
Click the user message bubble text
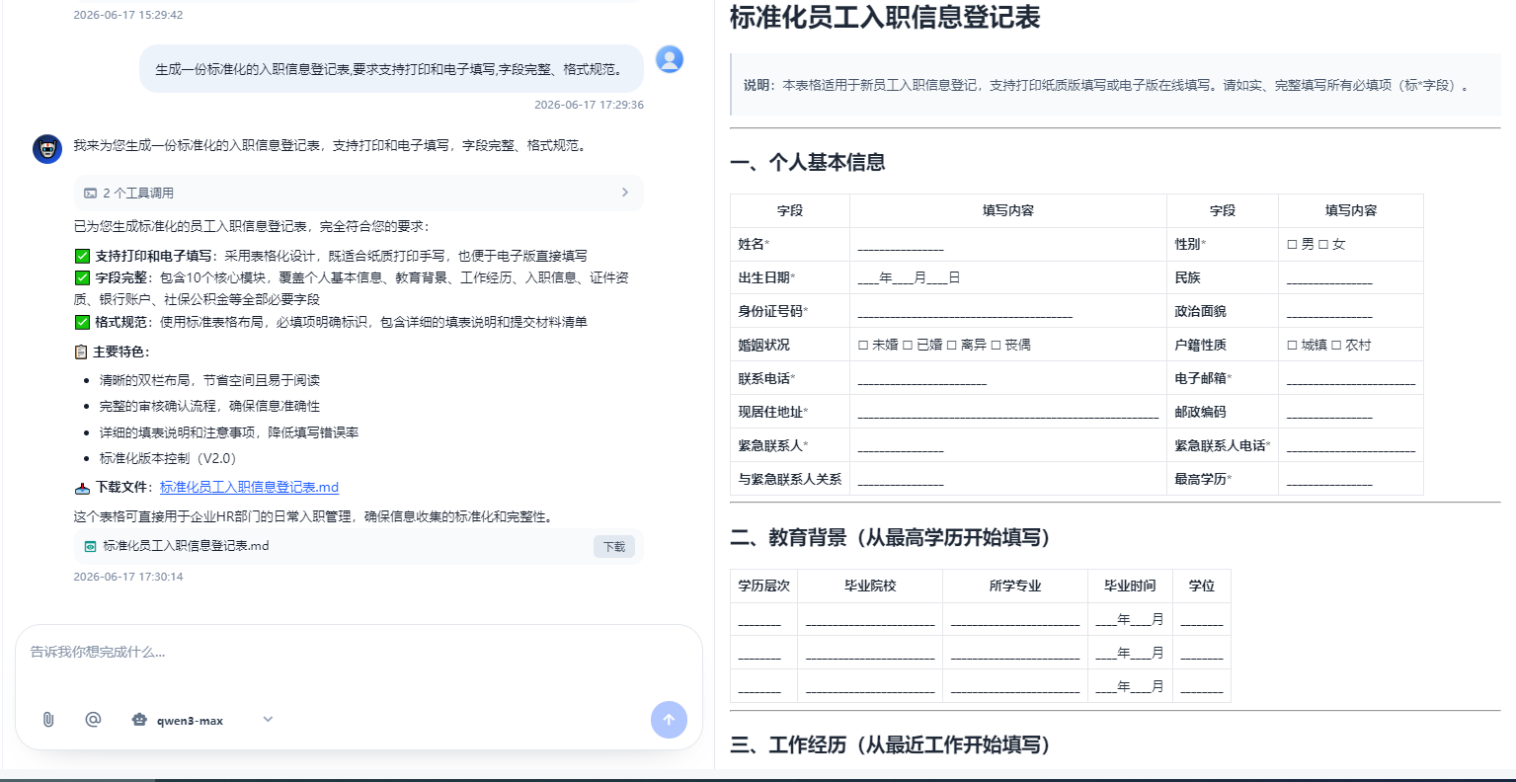coord(389,70)
